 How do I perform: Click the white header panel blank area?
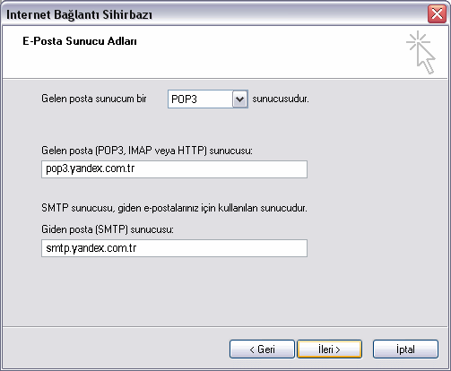[x=239, y=60]
